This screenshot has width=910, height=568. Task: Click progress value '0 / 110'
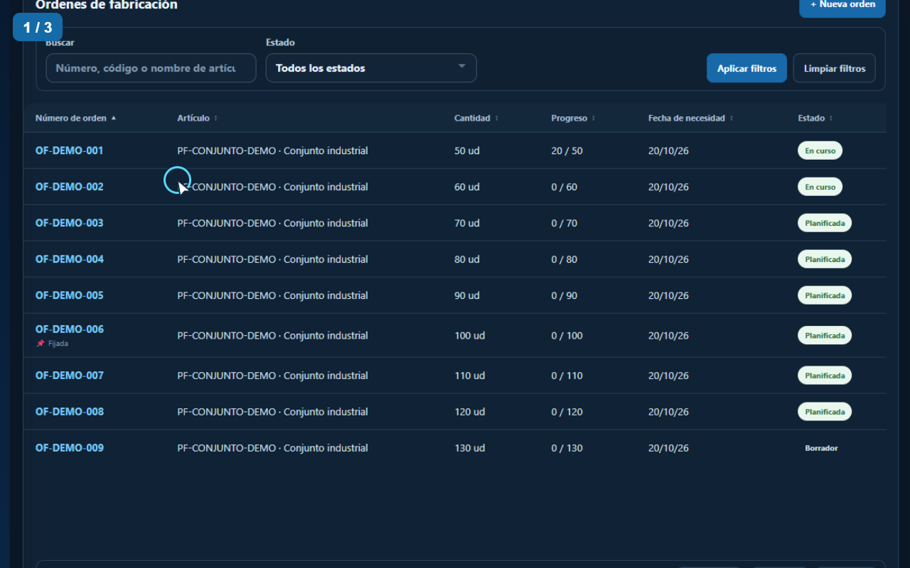click(x=567, y=376)
